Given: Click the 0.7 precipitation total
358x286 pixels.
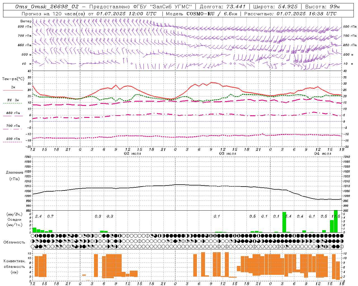Looking at the screenshot, I should coord(50,216).
